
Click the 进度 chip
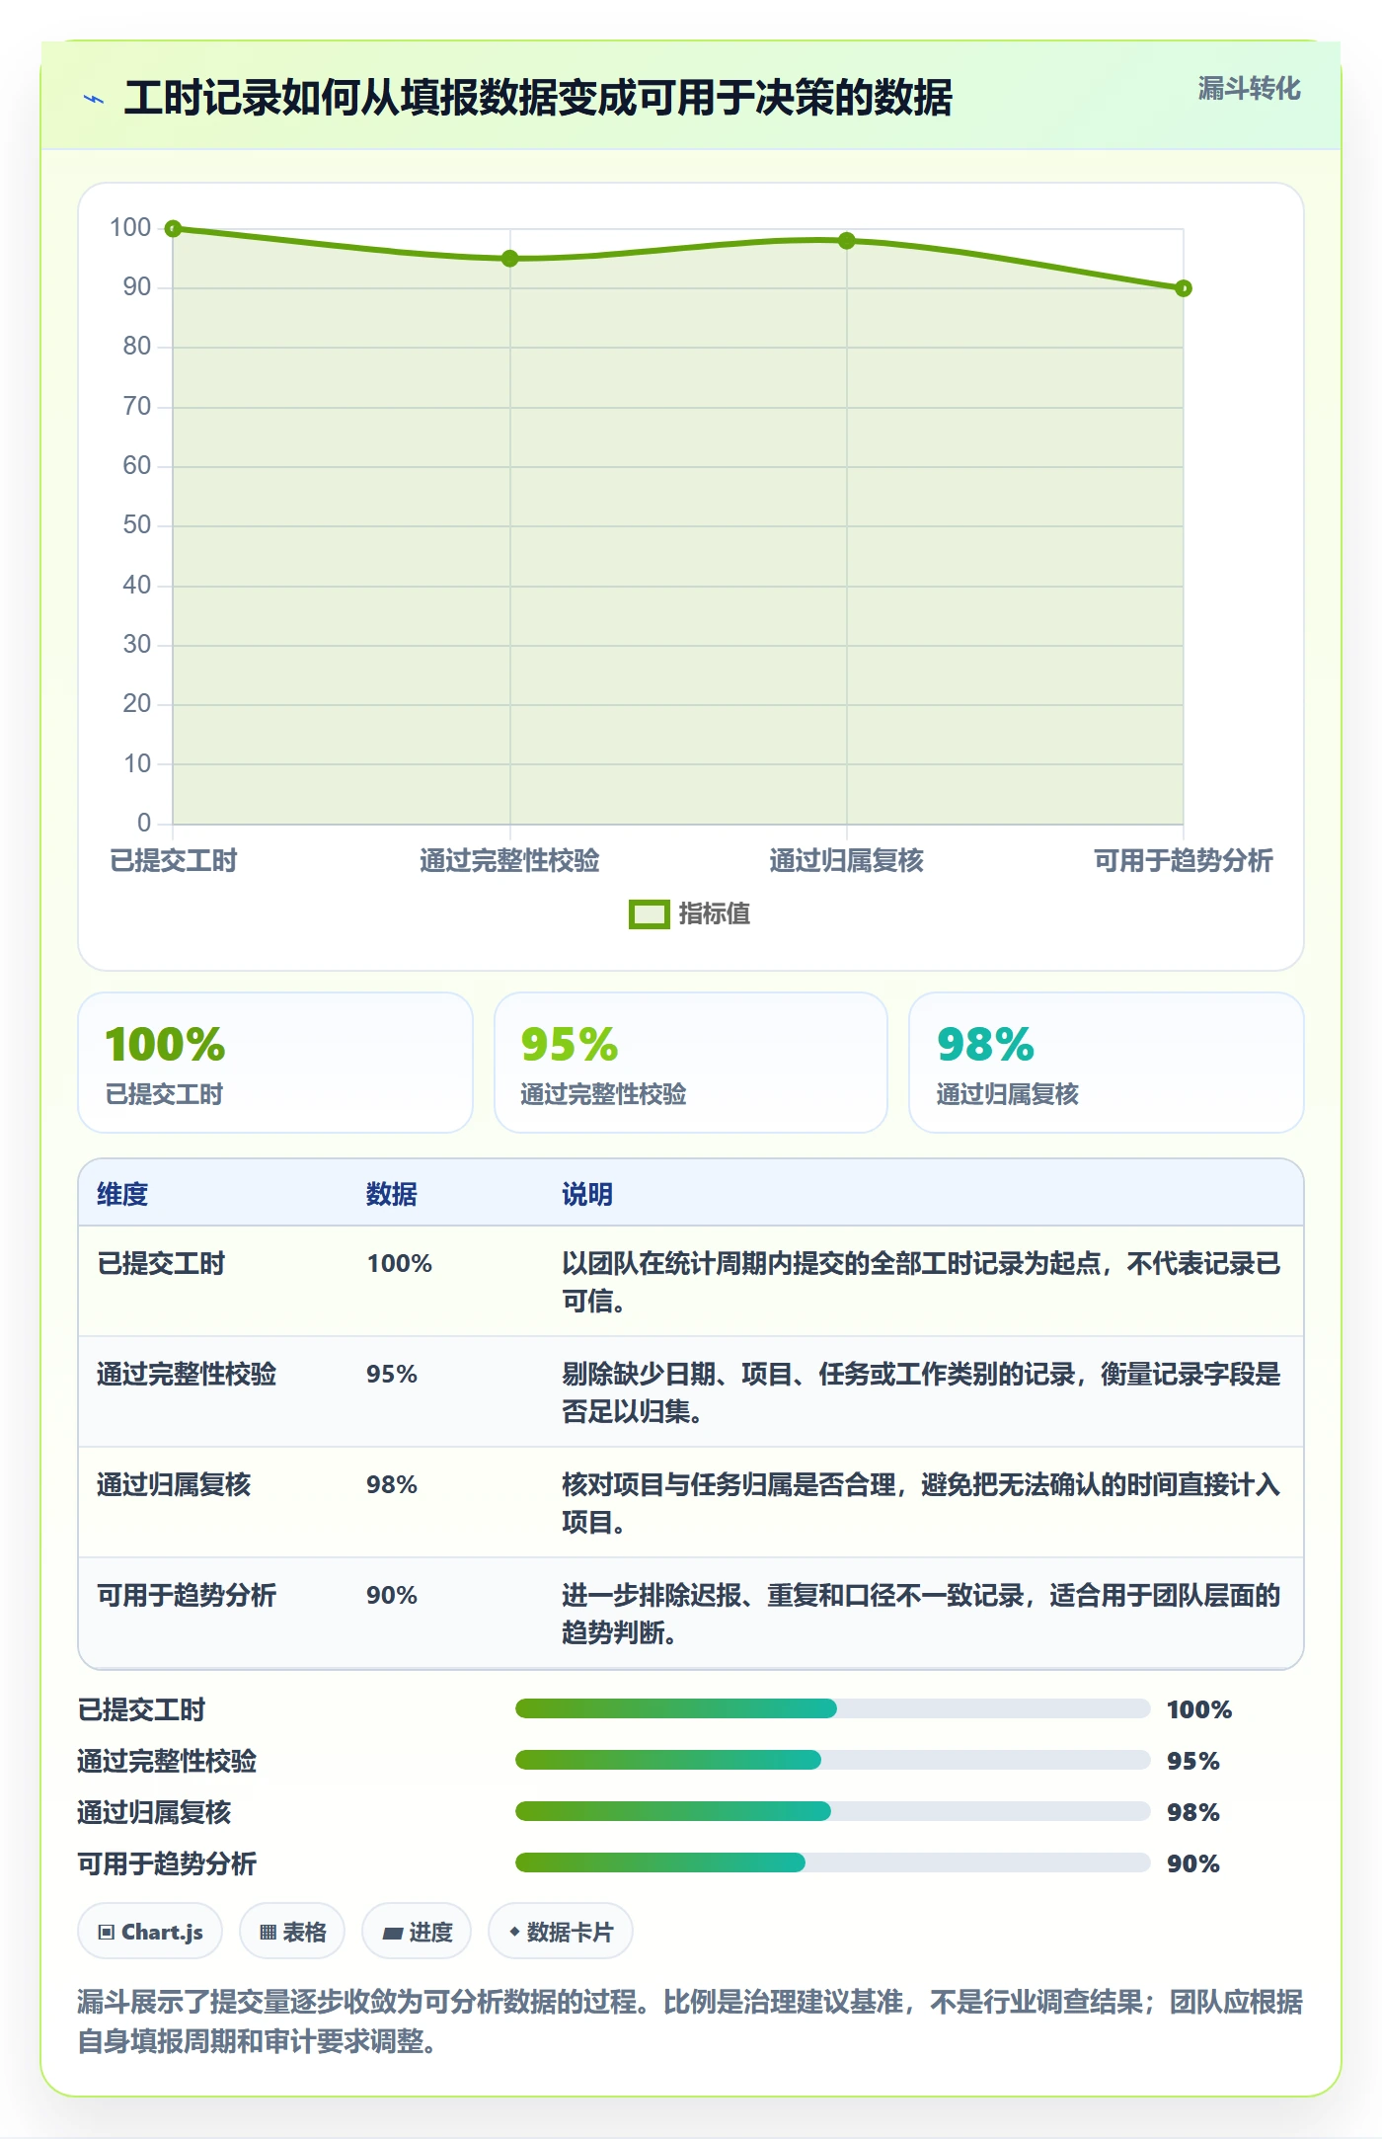coord(417,1932)
